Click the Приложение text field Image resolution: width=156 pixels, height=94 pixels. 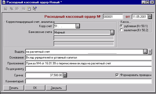(x=88, y=63)
